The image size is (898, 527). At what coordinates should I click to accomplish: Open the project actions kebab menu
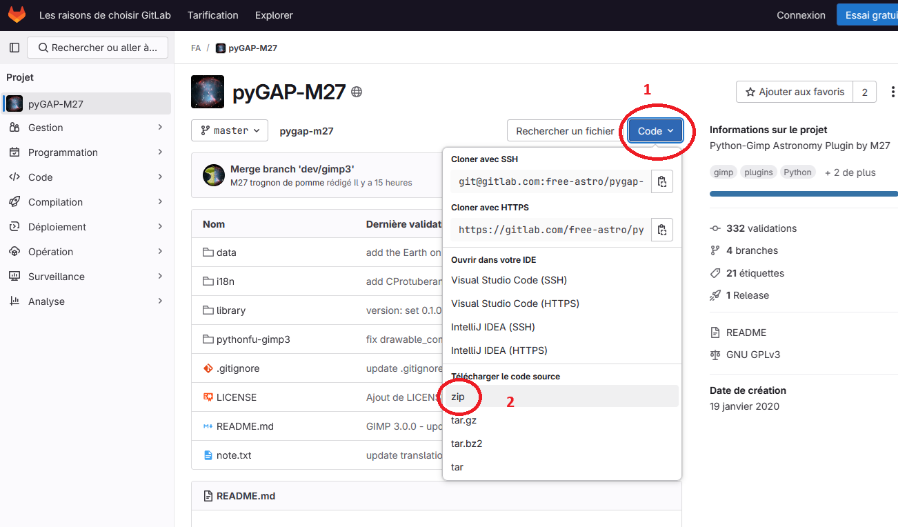[893, 92]
